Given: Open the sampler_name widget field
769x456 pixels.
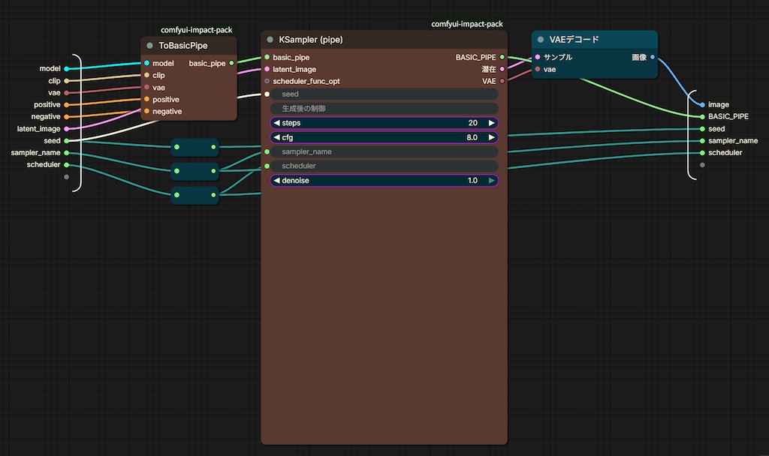Looking at the screenshot, I should [384, 151].
